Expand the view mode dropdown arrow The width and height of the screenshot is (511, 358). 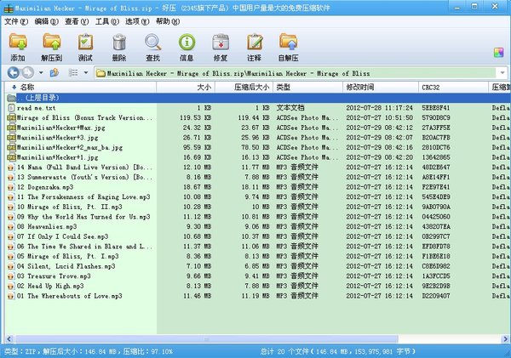coord(84,73)
